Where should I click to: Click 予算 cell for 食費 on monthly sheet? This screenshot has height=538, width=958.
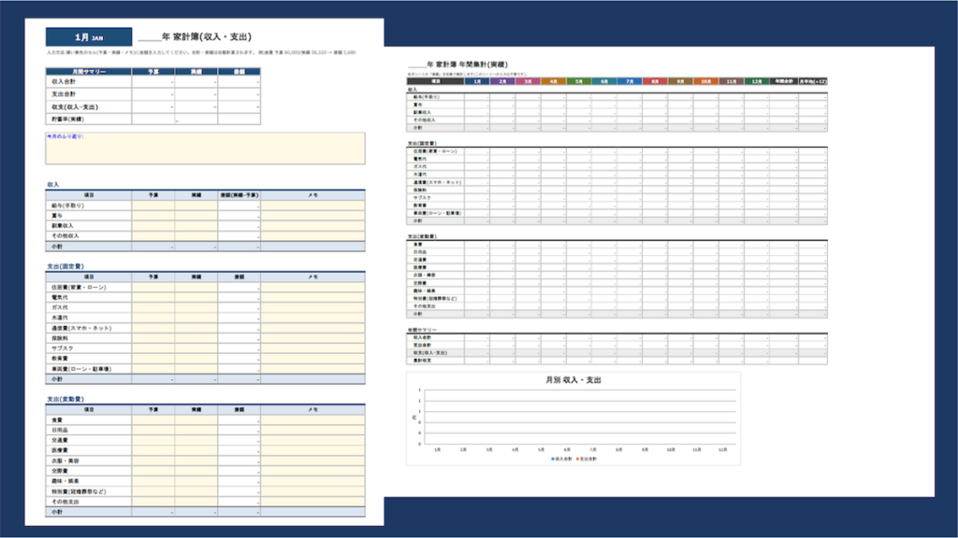click(x=153, y=419)
